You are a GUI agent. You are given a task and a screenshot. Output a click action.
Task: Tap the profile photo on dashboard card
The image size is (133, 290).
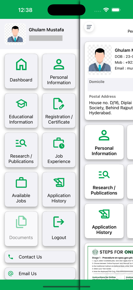click(100, 59)
